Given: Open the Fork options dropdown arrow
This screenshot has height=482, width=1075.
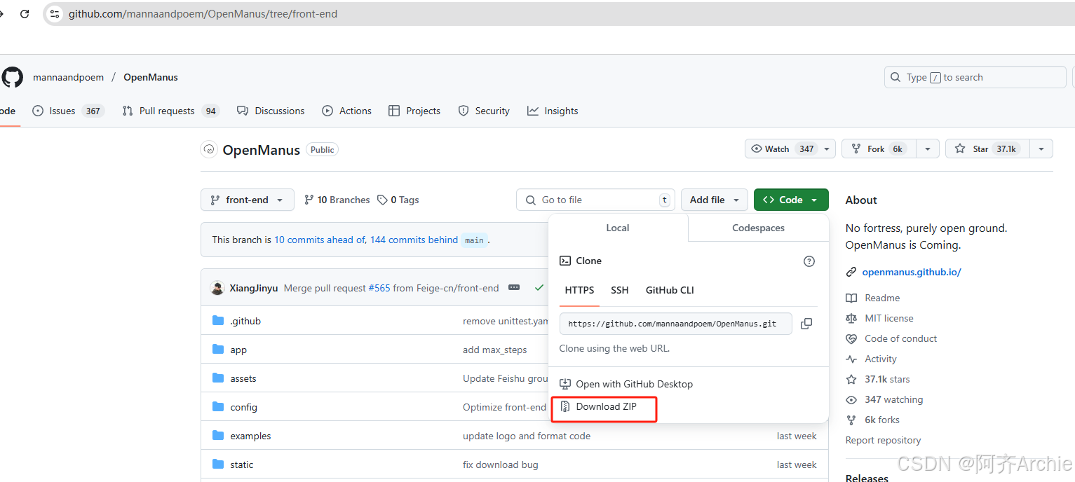Looking at the screenshot, I should click(927, 149).
